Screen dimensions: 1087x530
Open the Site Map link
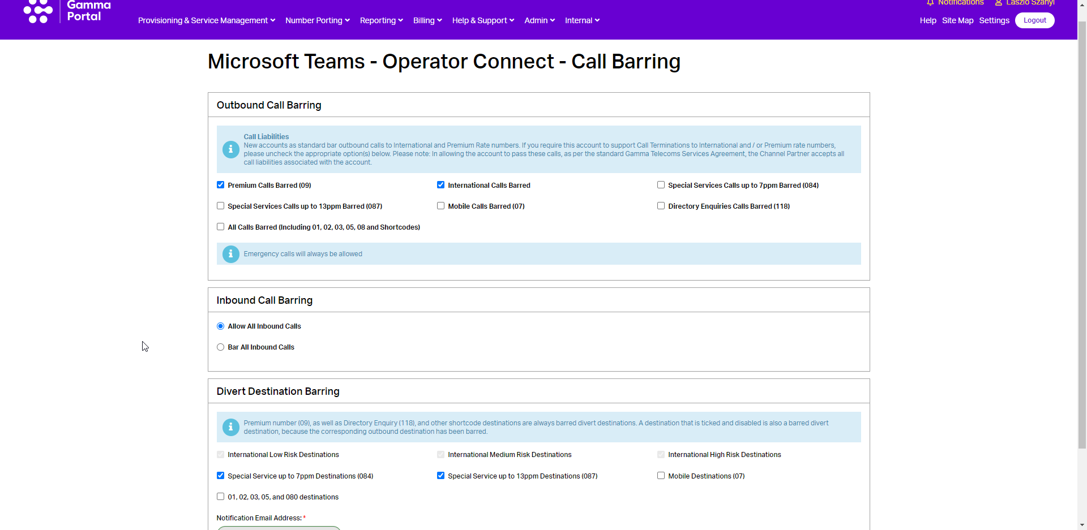[x=958, y=20]
